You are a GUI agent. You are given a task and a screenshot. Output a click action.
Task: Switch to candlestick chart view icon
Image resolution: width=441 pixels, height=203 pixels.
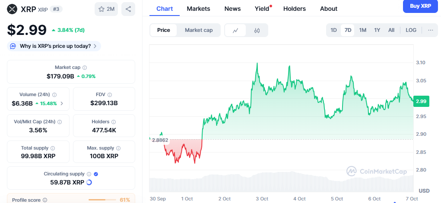click(x=257, y=30)
